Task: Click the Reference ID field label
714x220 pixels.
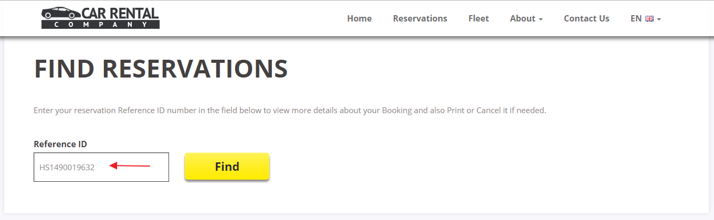Action: tap(60, 144)
